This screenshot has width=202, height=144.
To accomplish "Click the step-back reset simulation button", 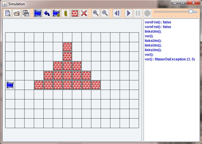I will [x=117, y=13].
